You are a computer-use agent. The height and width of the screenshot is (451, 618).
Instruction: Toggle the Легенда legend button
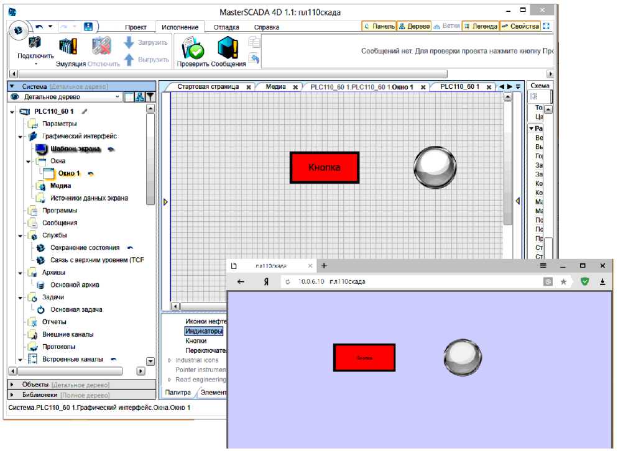481,26
